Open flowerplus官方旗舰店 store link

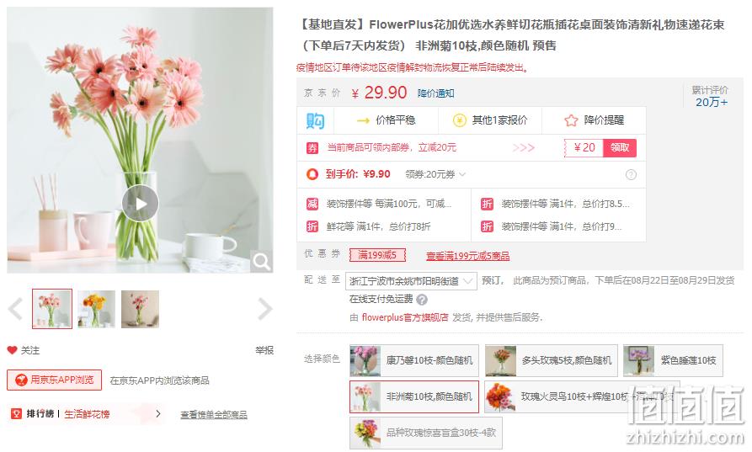pos(405,317)
